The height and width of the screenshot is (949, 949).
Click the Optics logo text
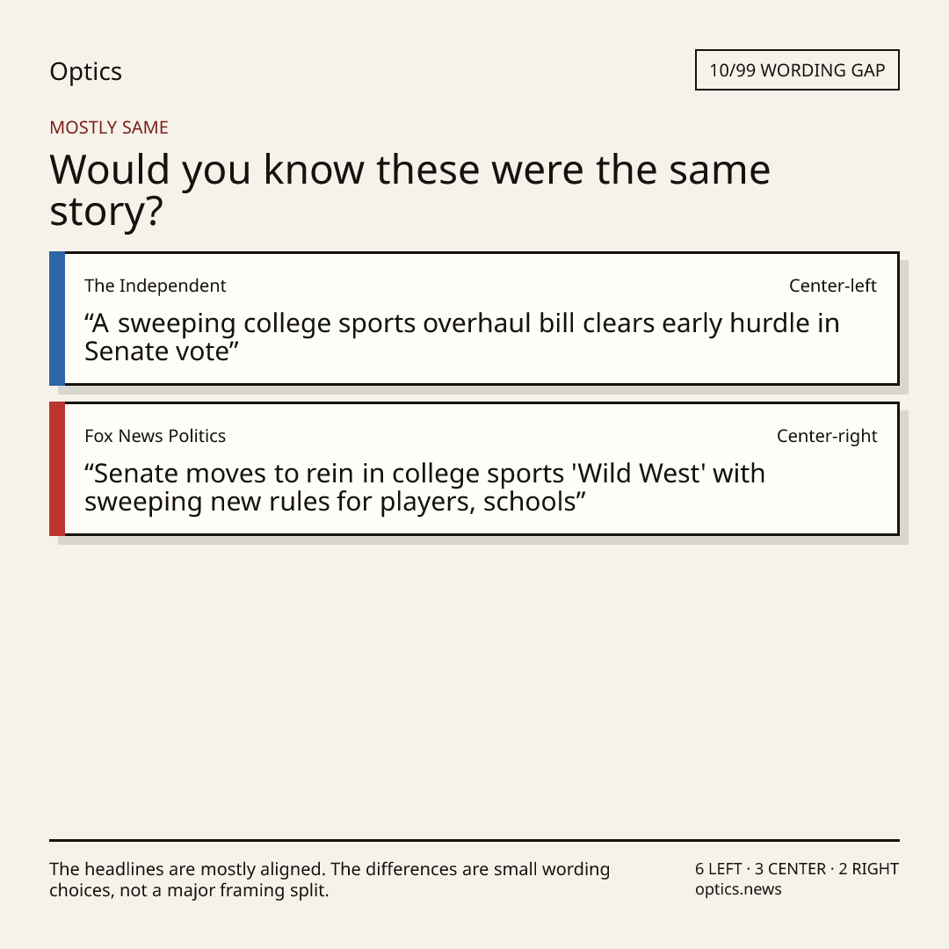click(86, 71)
